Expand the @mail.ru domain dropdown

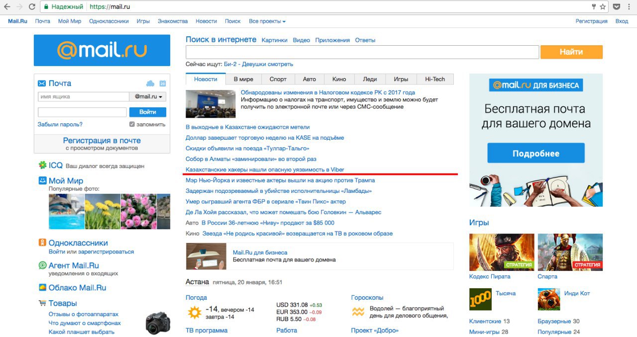point(148,97)
